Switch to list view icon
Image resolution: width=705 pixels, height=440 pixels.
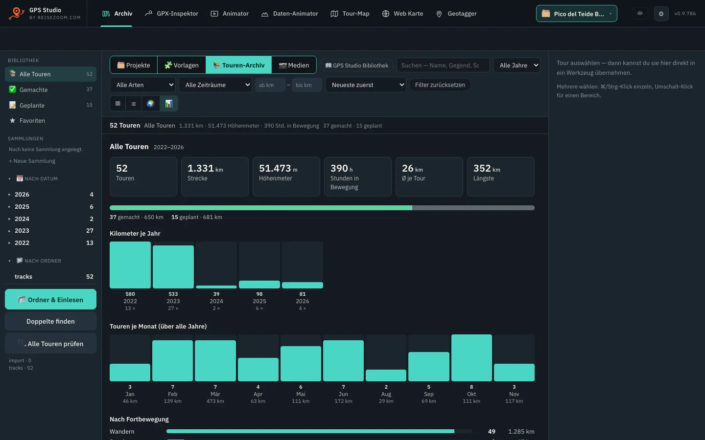(134, 104)
